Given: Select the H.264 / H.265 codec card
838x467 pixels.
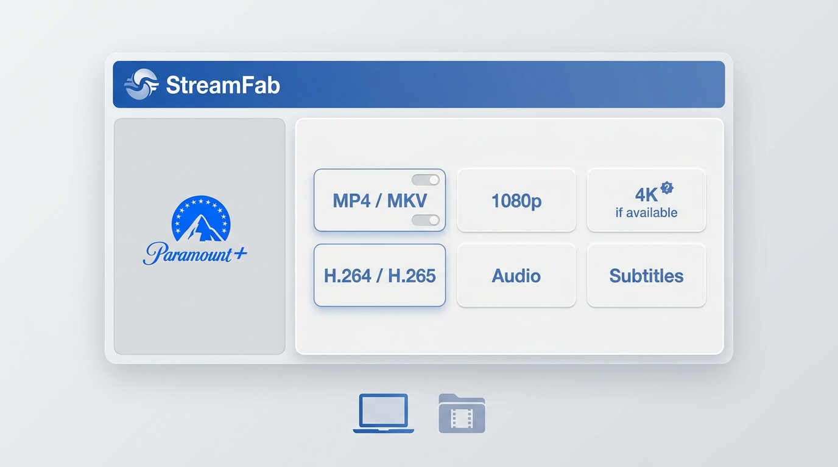Looking at the screenshot, I should (x=379, y=275).
